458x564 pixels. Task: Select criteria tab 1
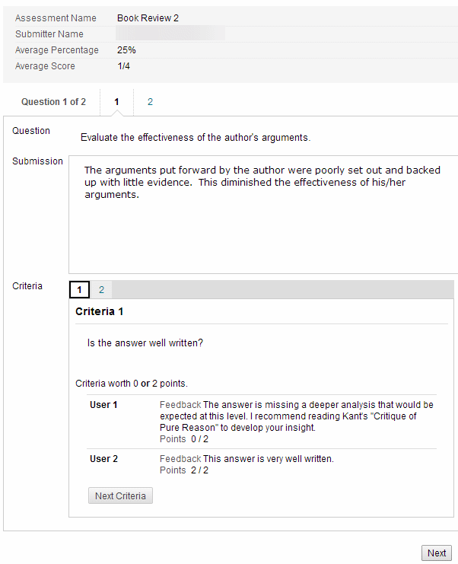(x=79, y=290)
